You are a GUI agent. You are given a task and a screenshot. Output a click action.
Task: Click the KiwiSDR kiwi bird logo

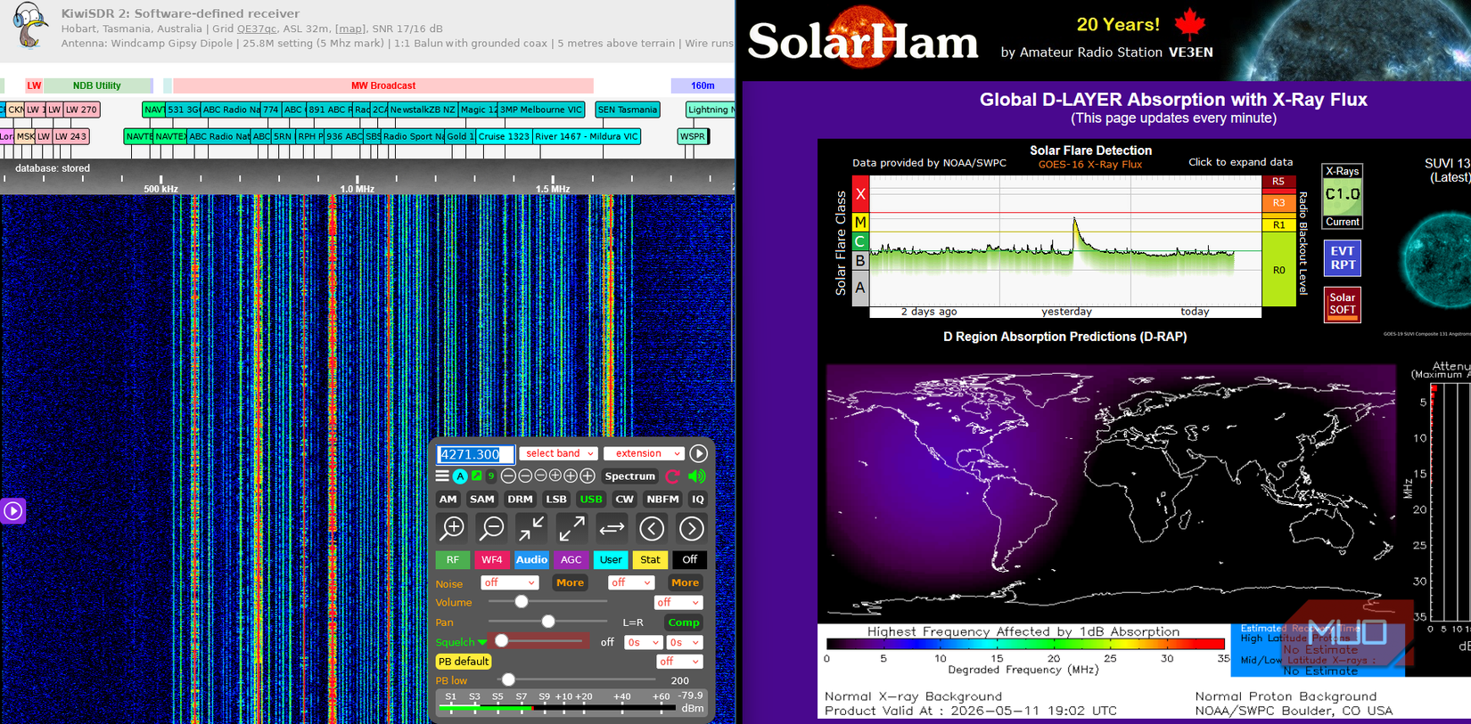coord(29,26)
